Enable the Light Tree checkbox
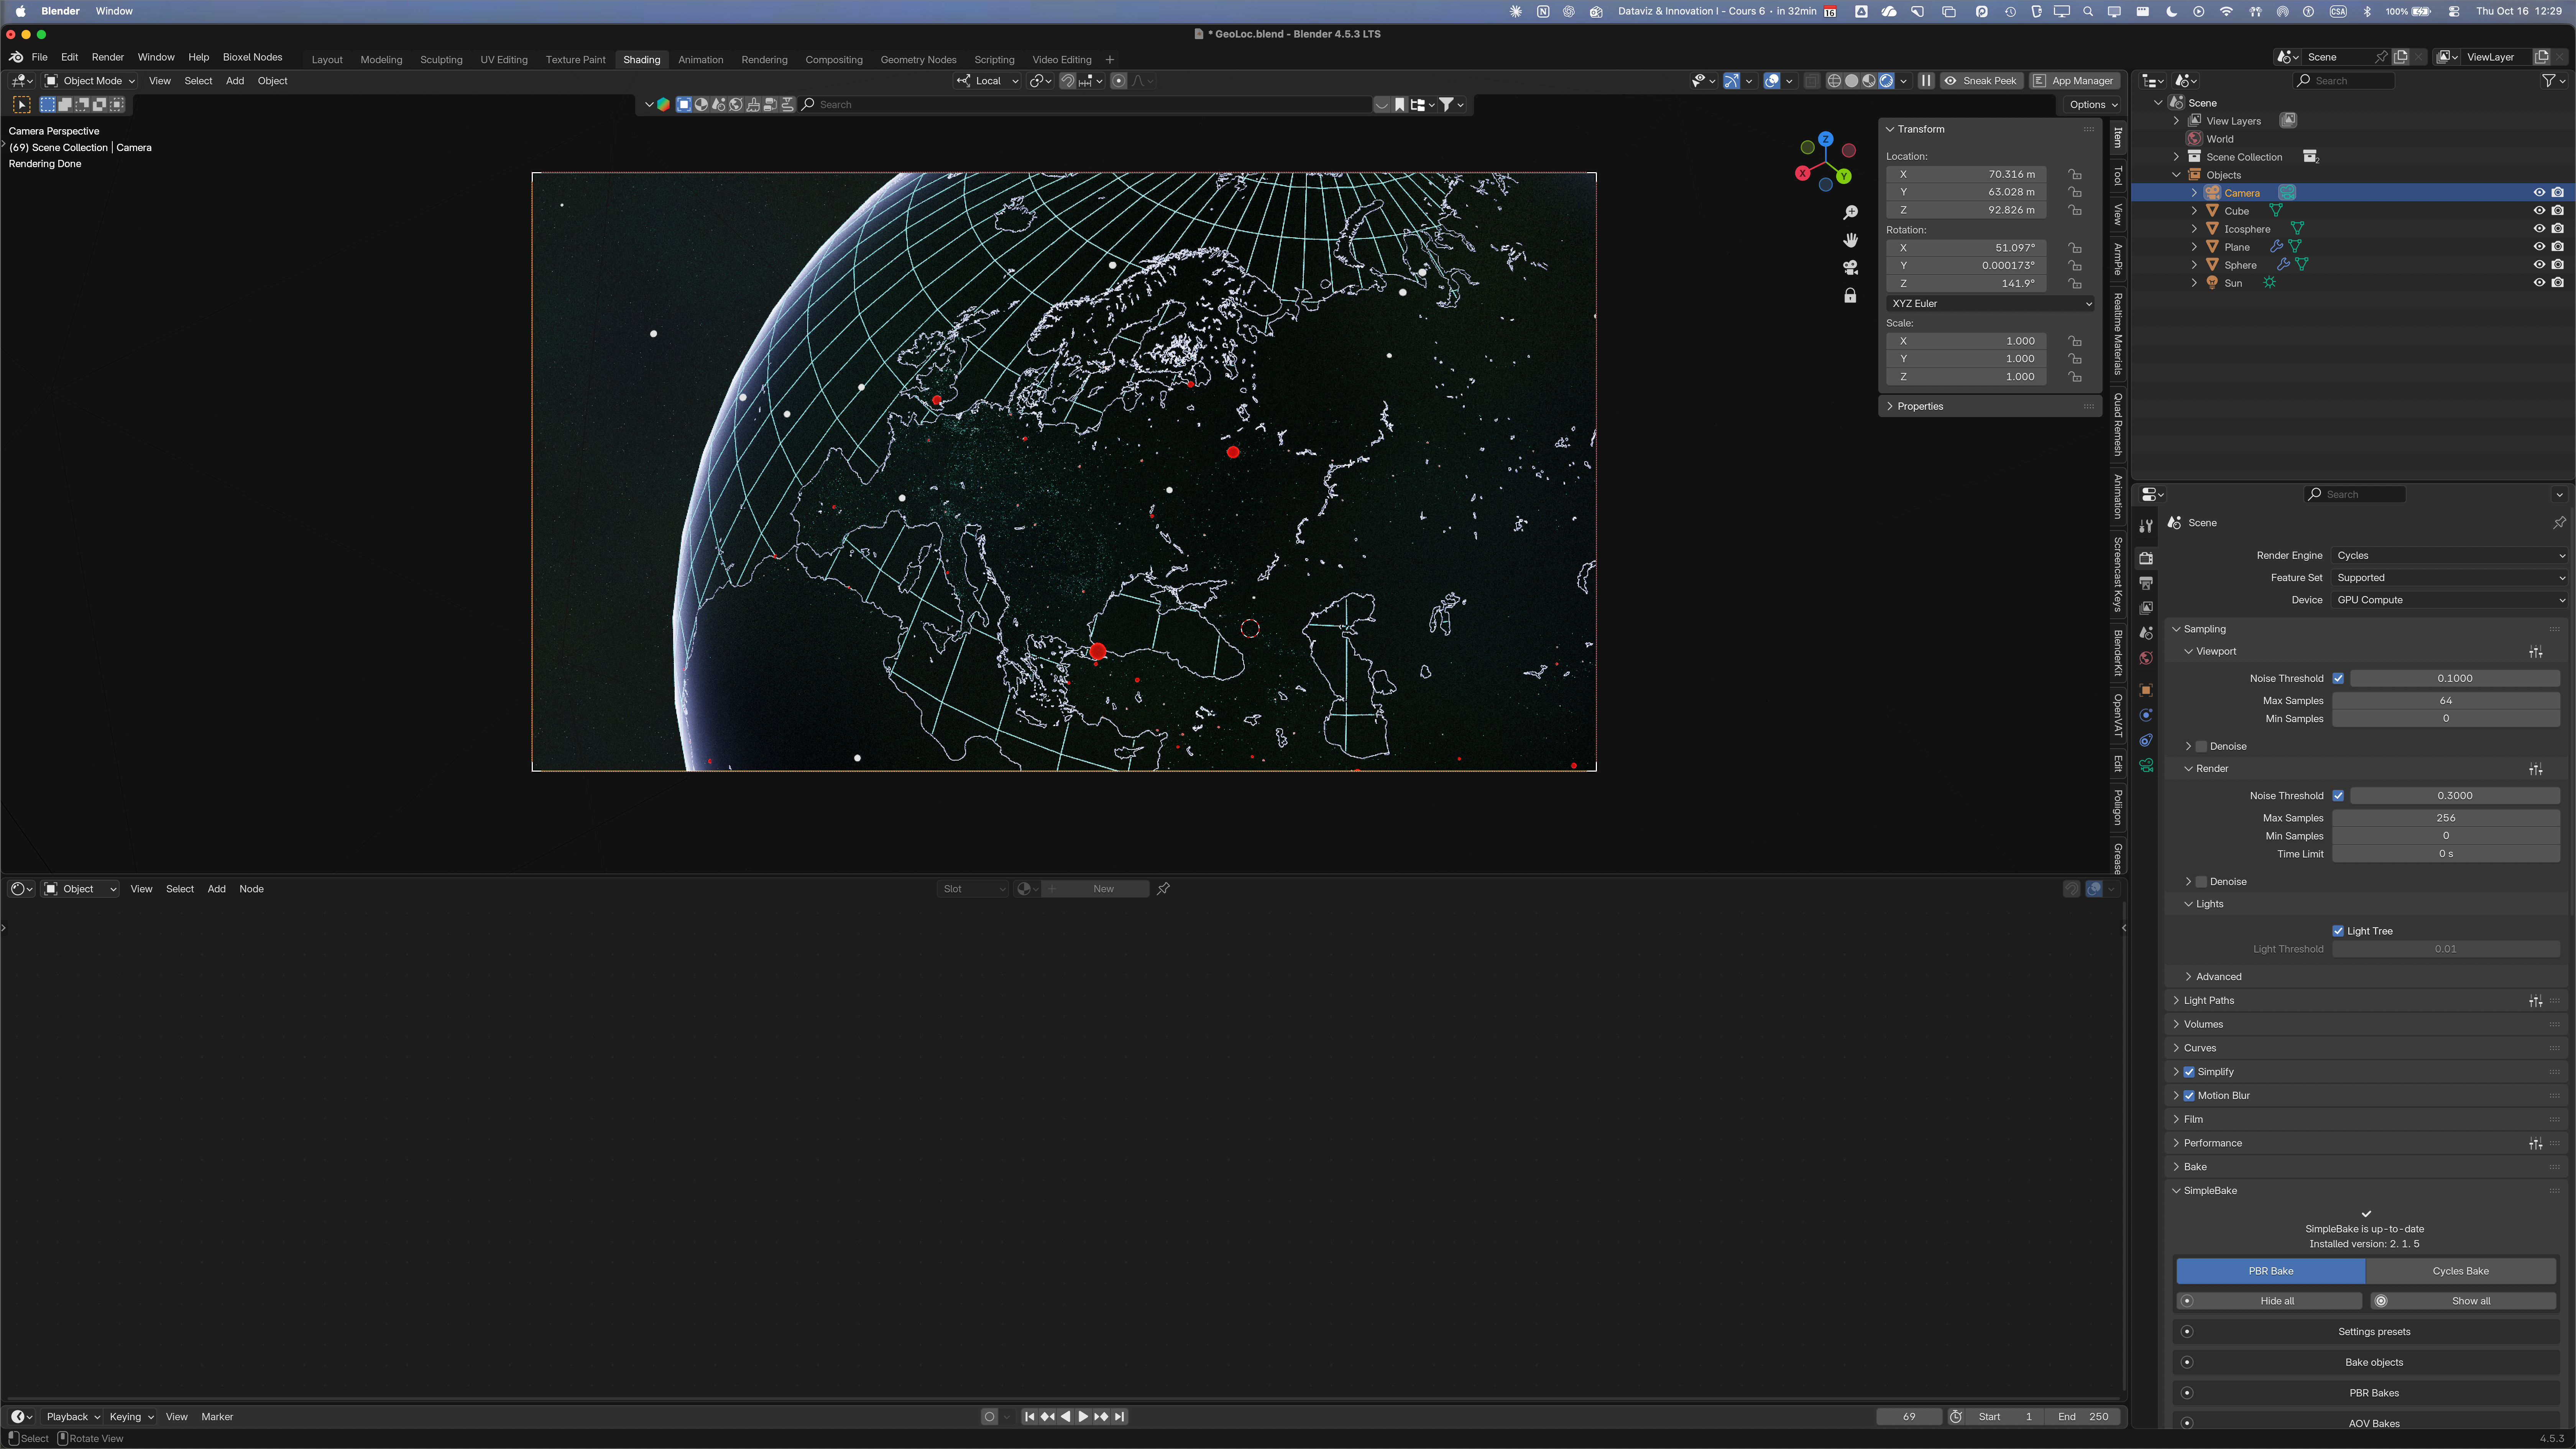 (2338, 931)
